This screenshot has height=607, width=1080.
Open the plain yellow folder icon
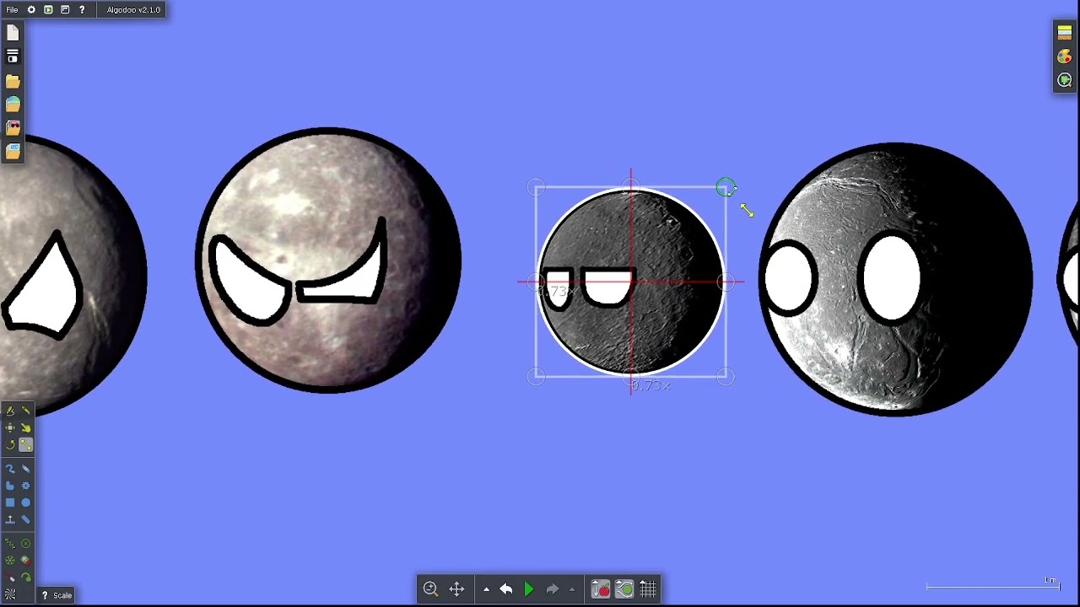[13, 81]
